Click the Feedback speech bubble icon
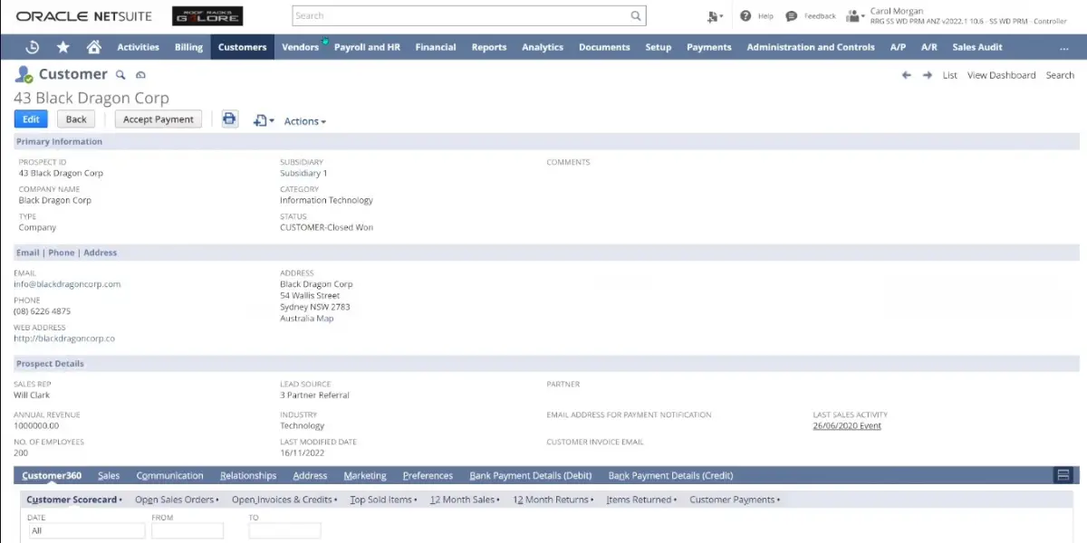 tap(792, 16)
